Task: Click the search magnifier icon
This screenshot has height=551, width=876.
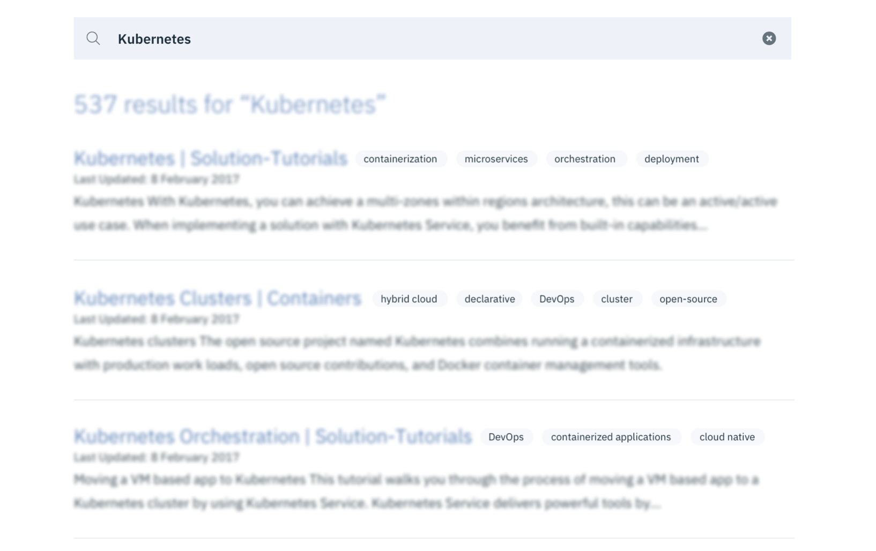Action: [x=93, y=39]
